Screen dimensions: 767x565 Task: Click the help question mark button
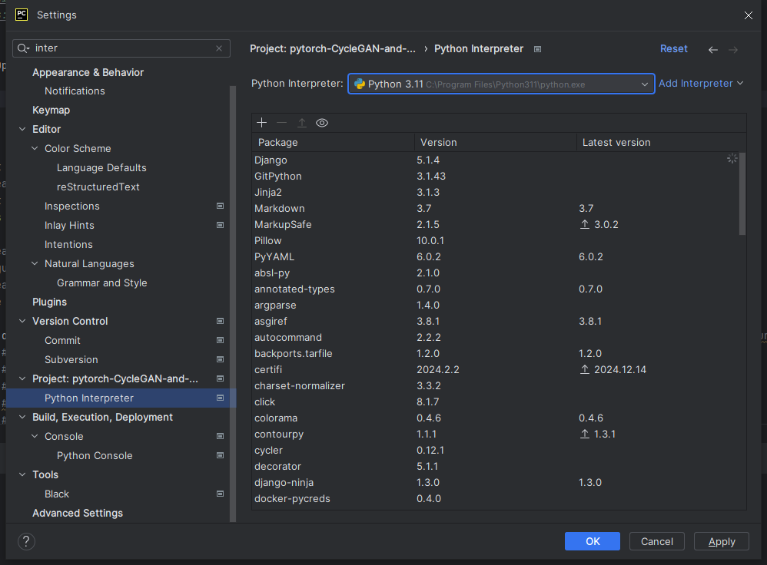tap(26, 541)
